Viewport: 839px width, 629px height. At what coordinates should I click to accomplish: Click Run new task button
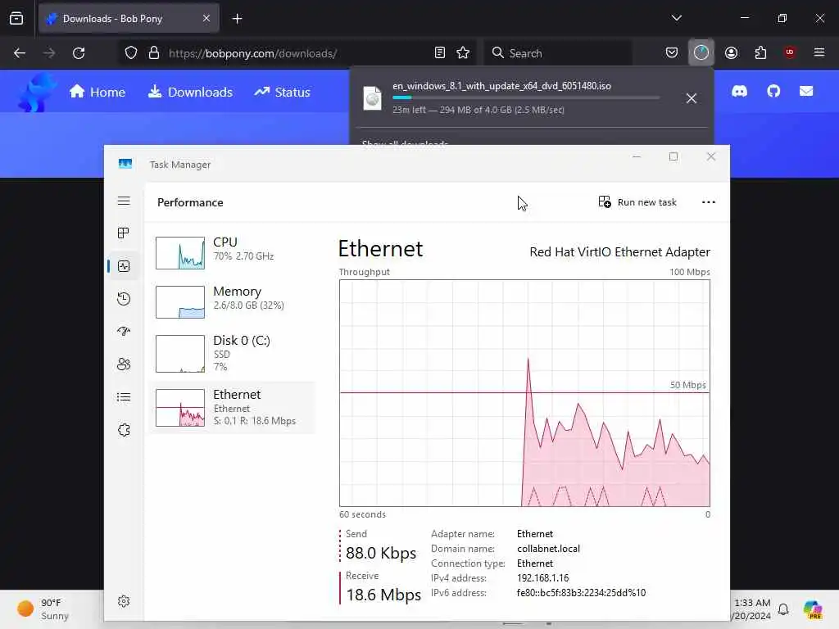coord(637,202)
